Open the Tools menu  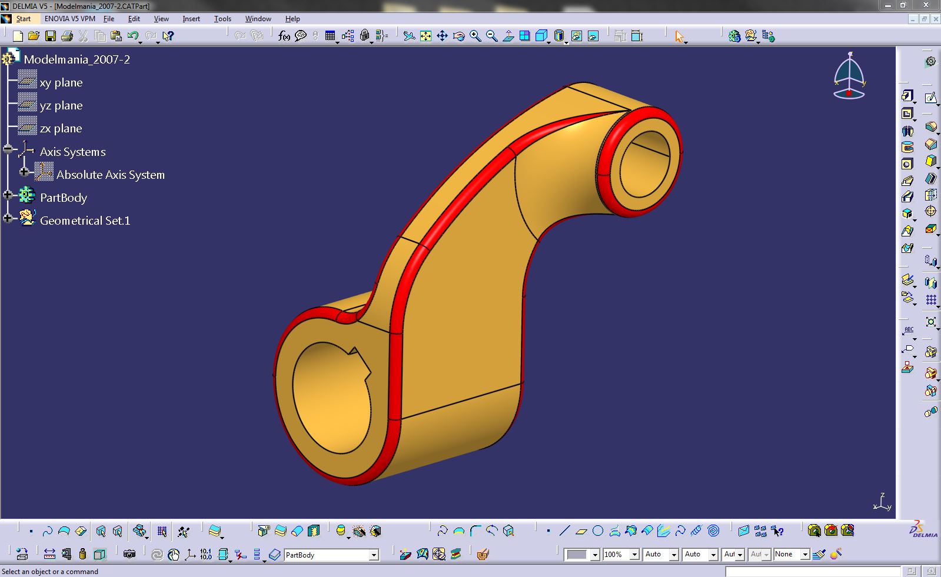point(222,19)
